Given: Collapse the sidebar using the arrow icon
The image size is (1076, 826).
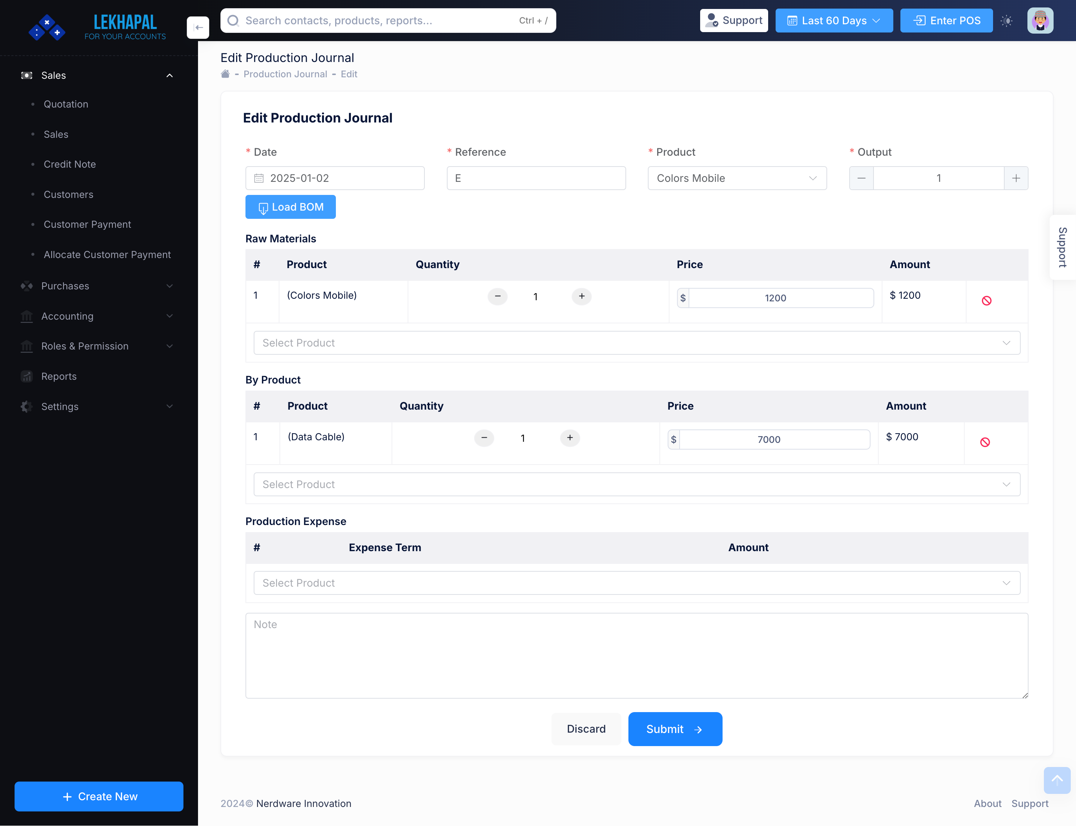Looking at the screenshot, I should (x=198, y=27).
